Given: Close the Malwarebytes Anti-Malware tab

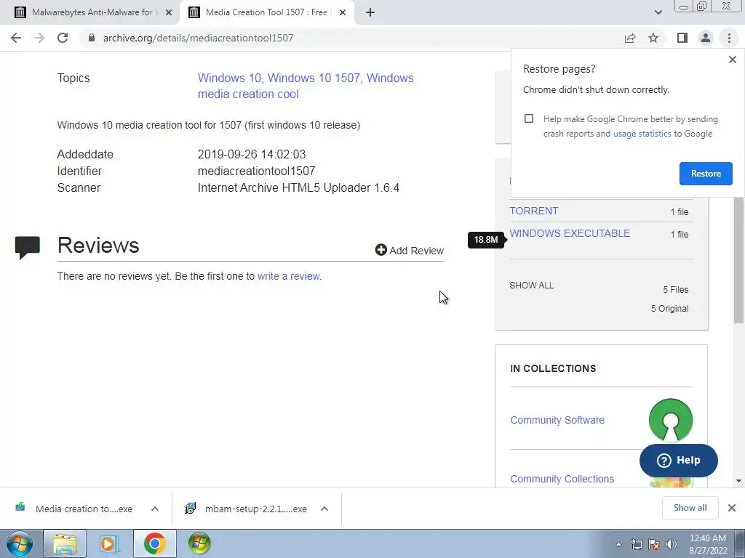Looking at the screenshot, I should 169,13.
